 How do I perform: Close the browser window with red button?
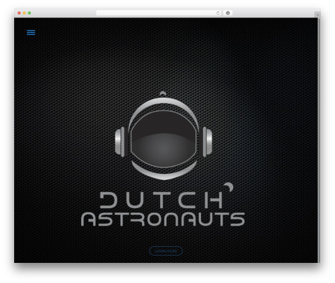[19, 13]
